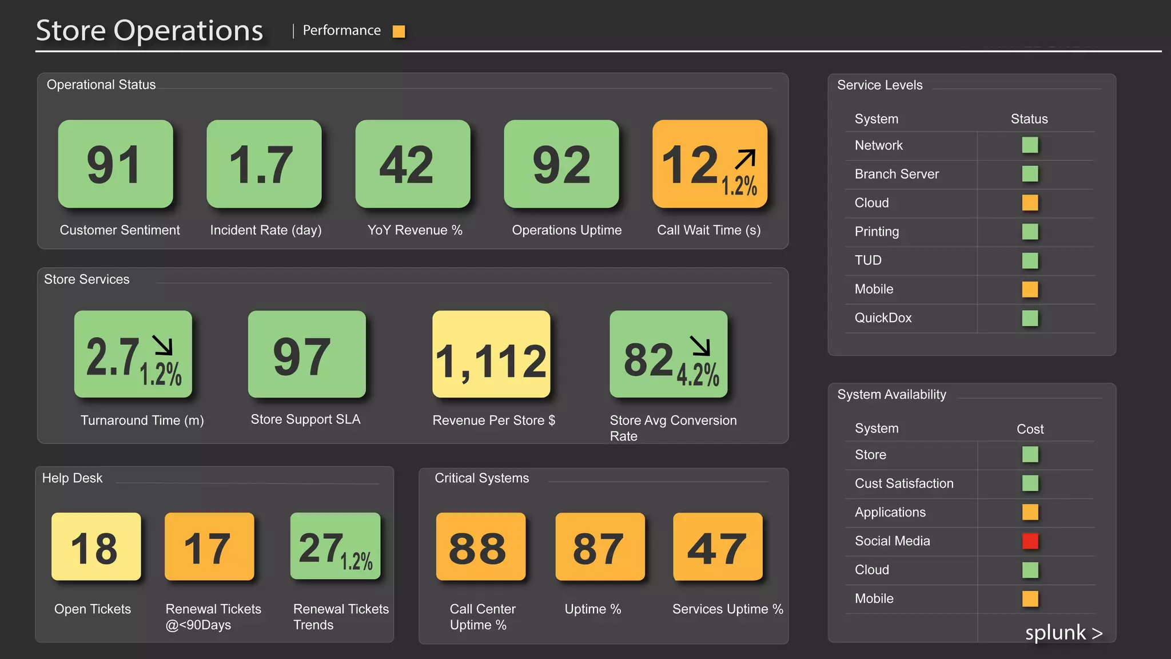Select the Store Support SLA 97 tile
This screenshot has height=659, width=1171.
[x=306, y=354]
